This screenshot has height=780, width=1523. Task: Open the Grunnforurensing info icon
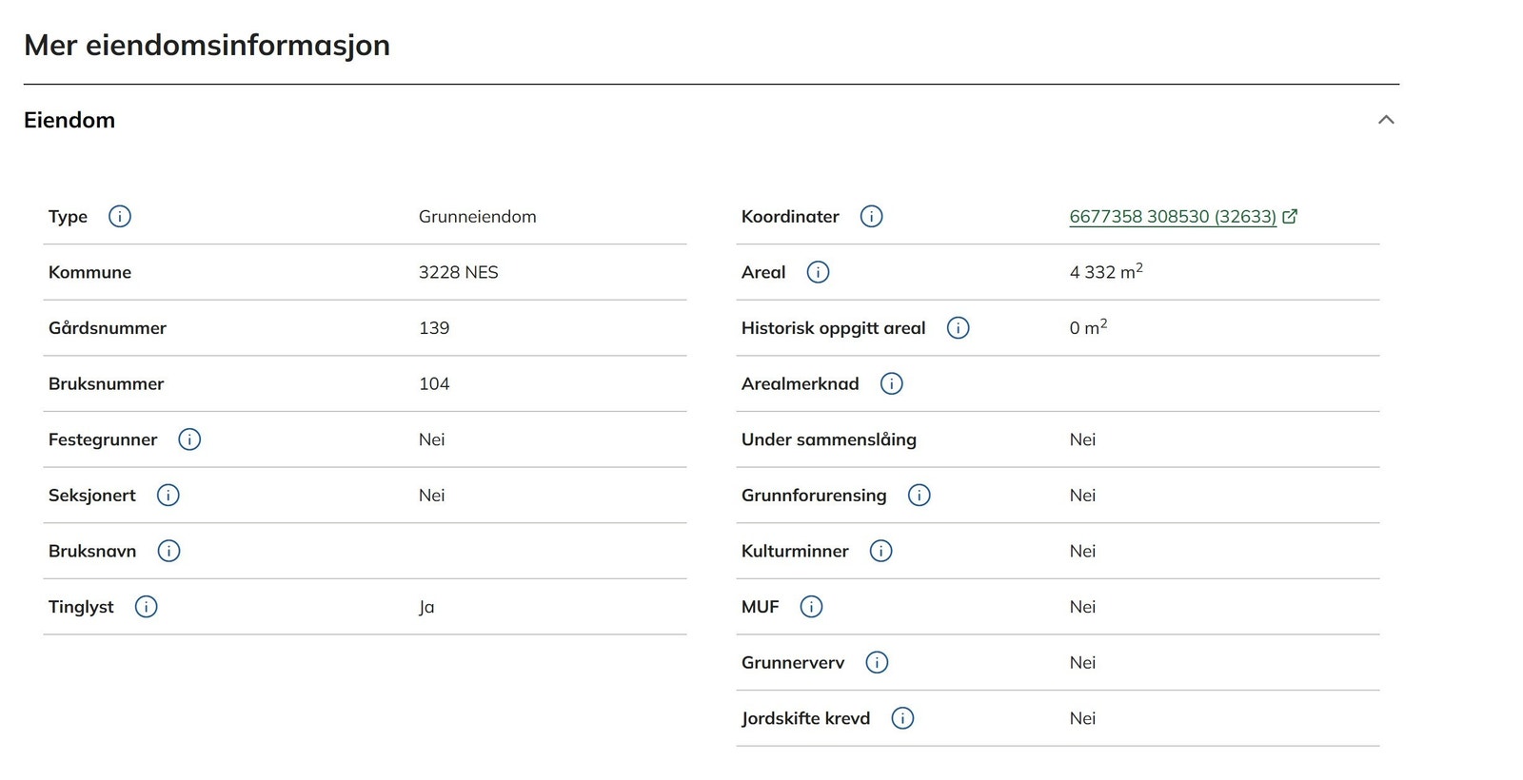pos(919,496)
